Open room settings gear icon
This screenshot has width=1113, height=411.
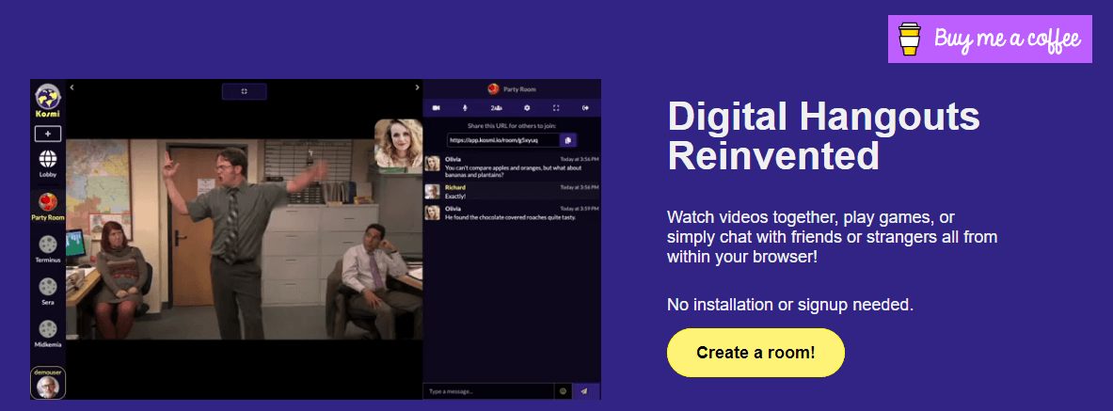click(x=527, y=108)
